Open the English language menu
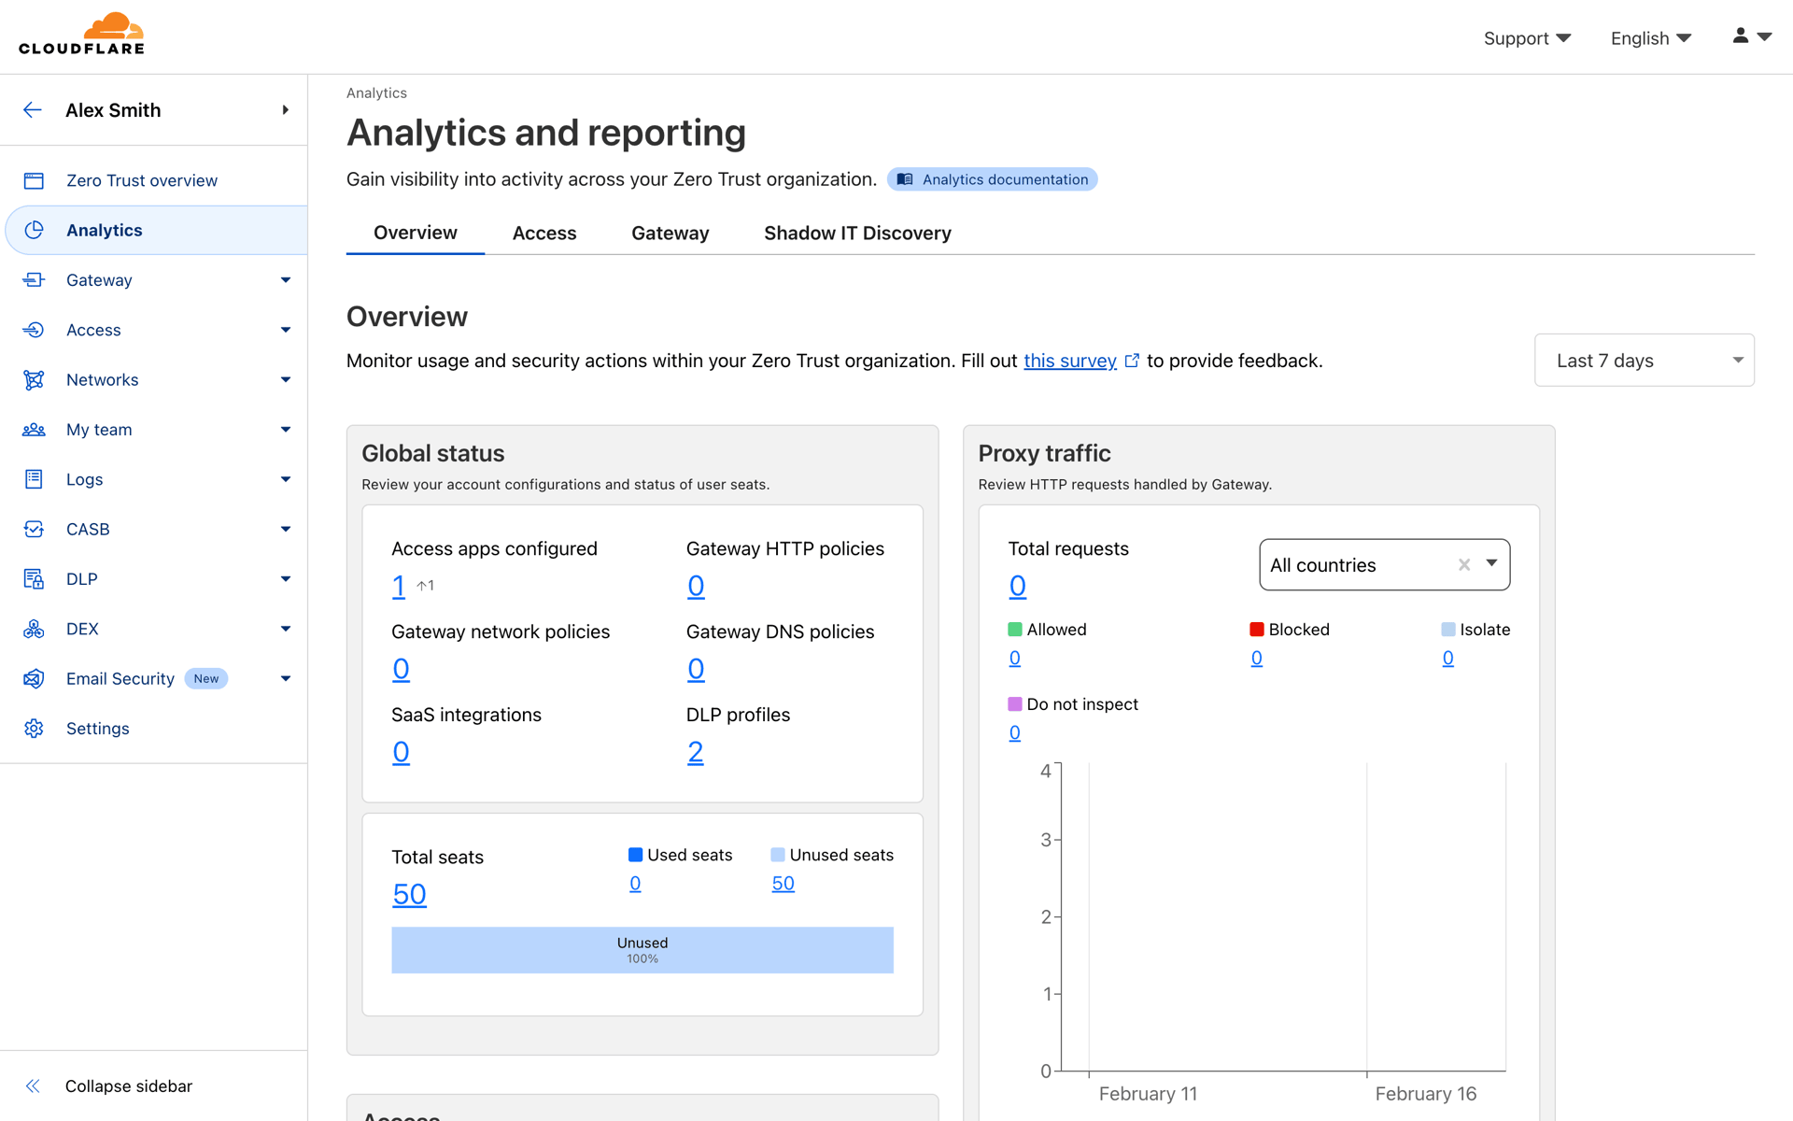Screen dimensions: 1793x1121 click(x=1650, y=38)
